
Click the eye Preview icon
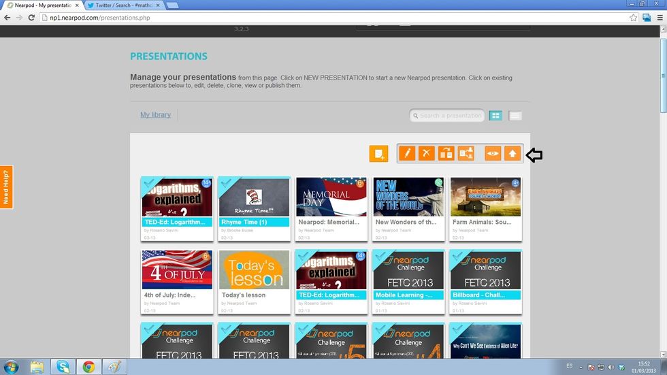point(493,154)
